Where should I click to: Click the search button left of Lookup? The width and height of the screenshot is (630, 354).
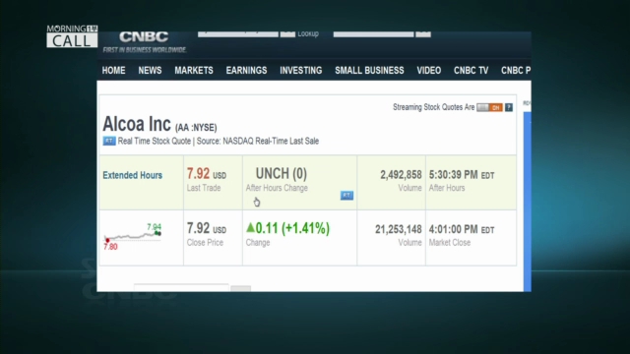pyautogui.click(x=287, y=33)
